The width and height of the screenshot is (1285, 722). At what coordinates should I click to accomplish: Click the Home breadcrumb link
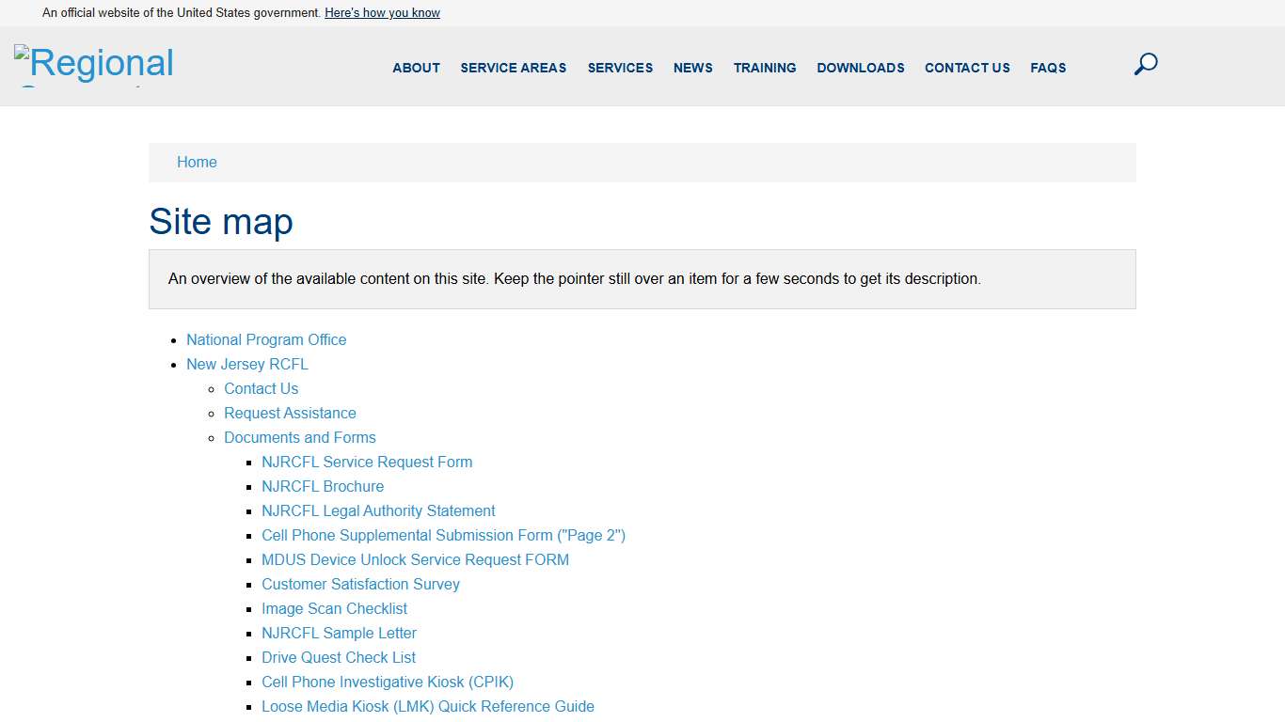click(x=197, y=163)
